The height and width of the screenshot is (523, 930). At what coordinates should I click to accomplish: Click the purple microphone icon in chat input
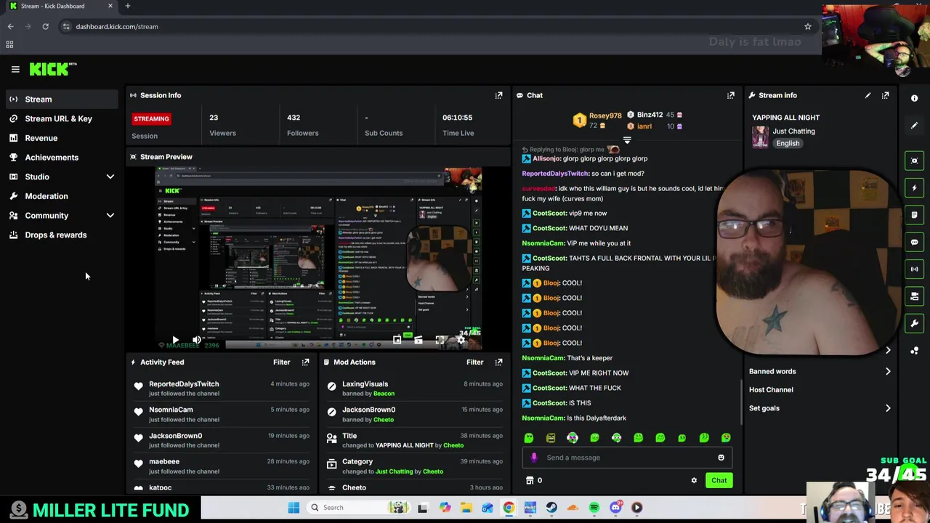(534, 458)
